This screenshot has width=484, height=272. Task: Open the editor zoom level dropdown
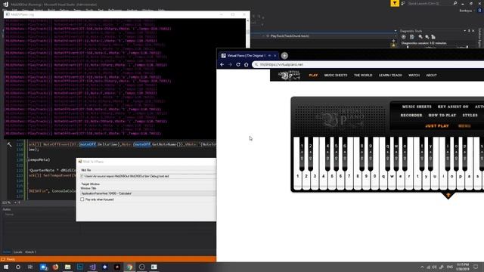pos(15,202)
